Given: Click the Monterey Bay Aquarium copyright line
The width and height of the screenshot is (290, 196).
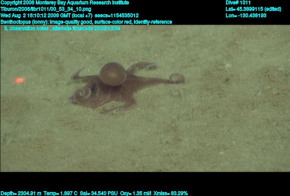Looking at the screenshot, I should coord(65,3).
